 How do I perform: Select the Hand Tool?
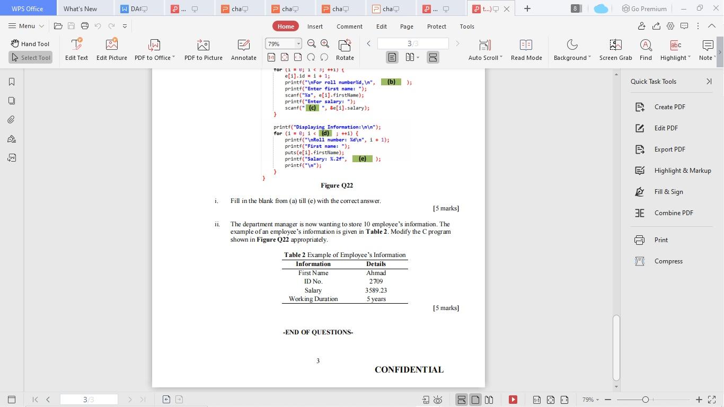tap(30, 43)
